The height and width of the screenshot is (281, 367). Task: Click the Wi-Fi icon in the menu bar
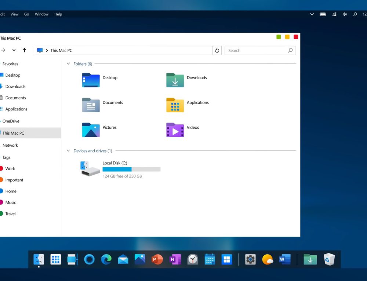click(x=334, y=14)
